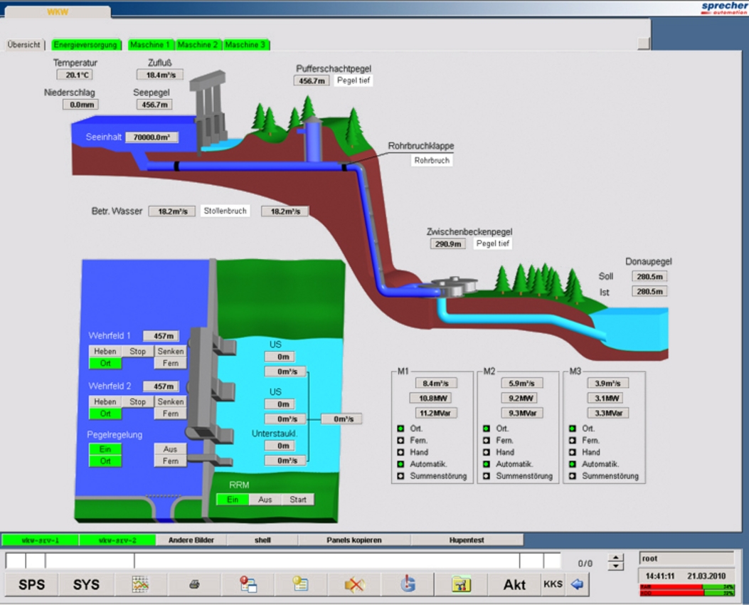Switch to the Energieversorgung tab
The image size is (749, 605).
click(x=85, y=45)
